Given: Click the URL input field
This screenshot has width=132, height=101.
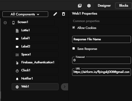Looking at the screenshot, I should 101,72.
